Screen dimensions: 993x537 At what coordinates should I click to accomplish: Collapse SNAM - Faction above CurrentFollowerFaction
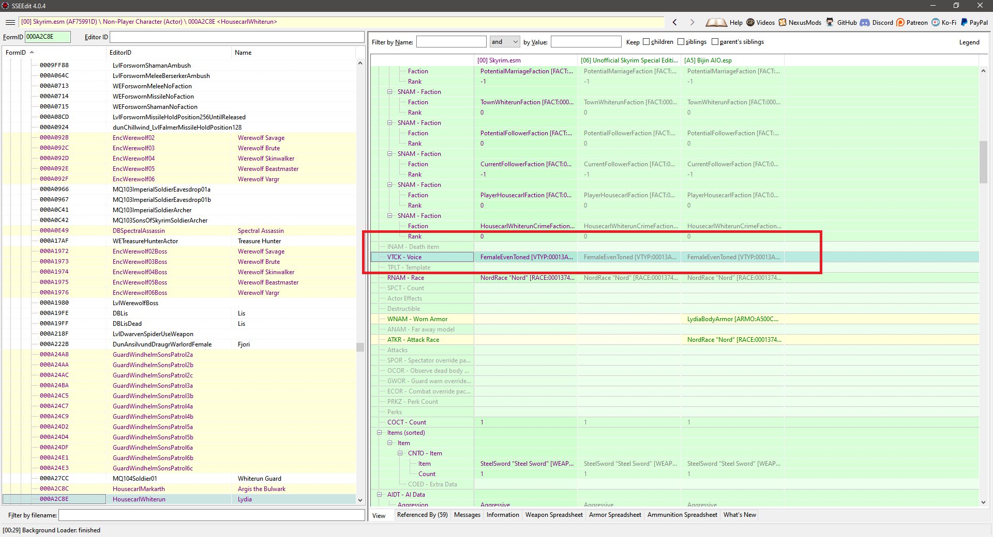pyautogui.click(x=390, y=154)
